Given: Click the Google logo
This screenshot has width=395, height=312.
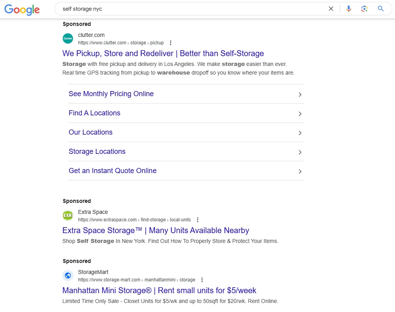Looking at the screenshot, I should [22, 9].
